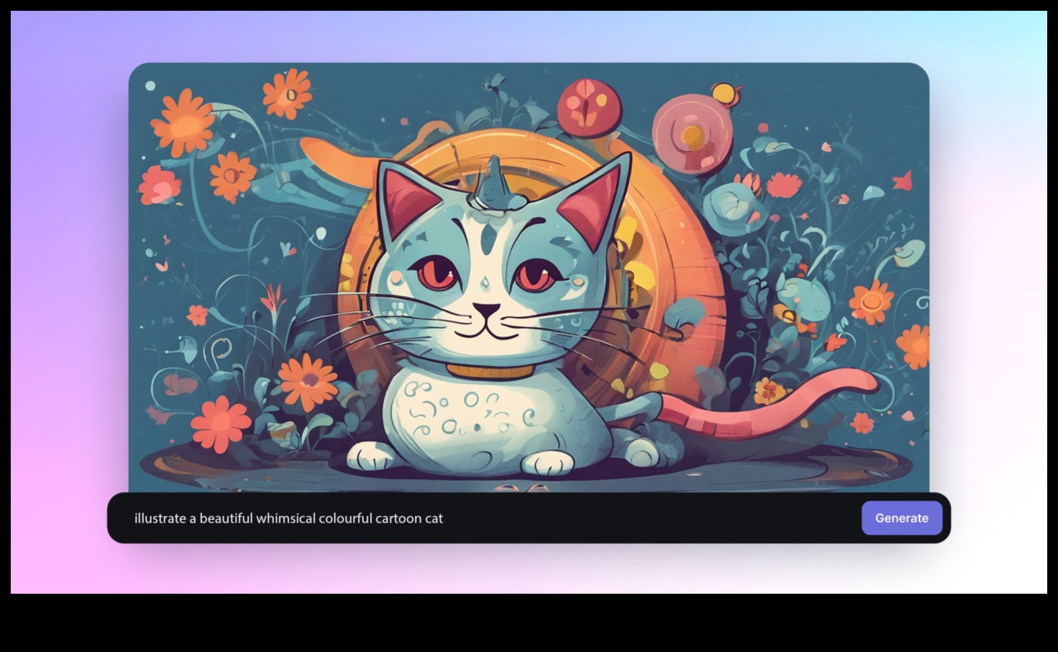Click the red round ornament above the cat
The image size is (1058, 652).
[x=589, y=108]
